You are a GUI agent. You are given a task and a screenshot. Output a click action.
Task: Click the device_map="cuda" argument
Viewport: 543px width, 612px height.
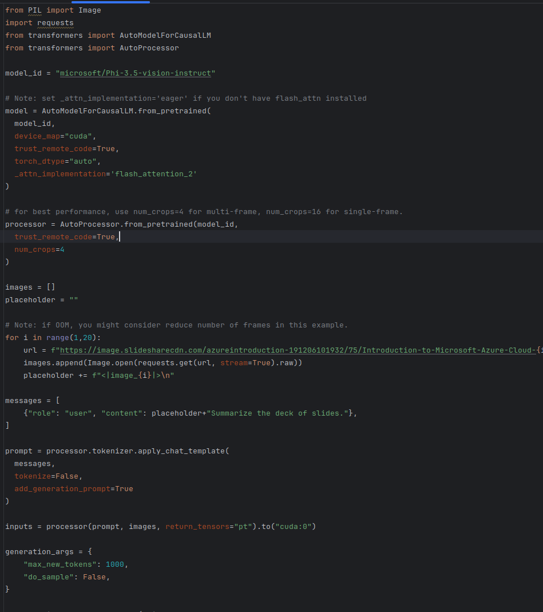(56, 136)
